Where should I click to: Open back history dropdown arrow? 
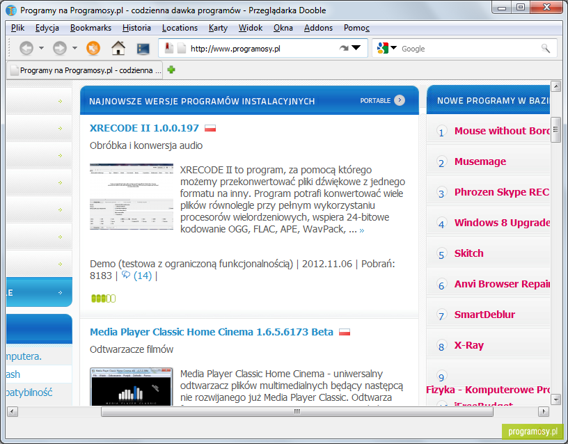[x=41, y=48]
